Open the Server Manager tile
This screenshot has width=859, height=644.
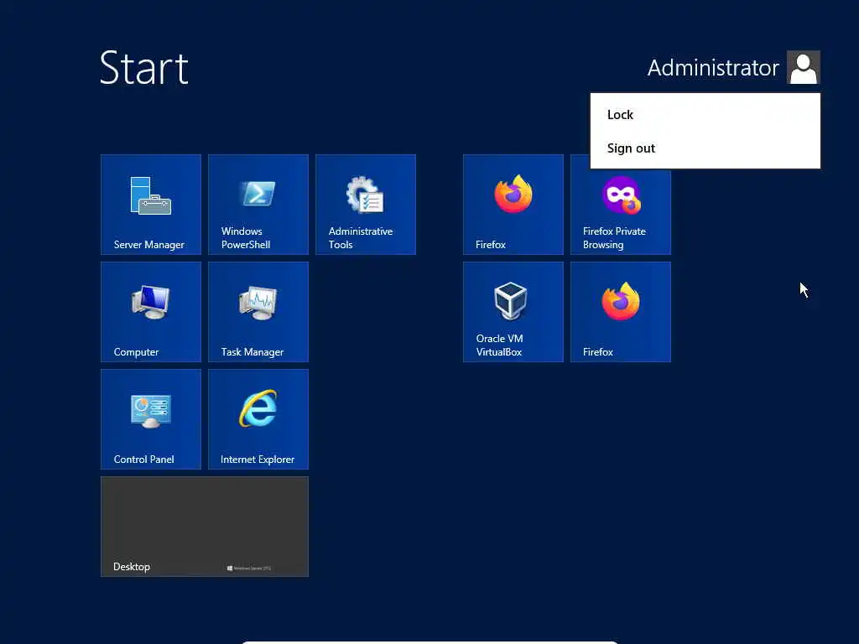click(151, 205)
